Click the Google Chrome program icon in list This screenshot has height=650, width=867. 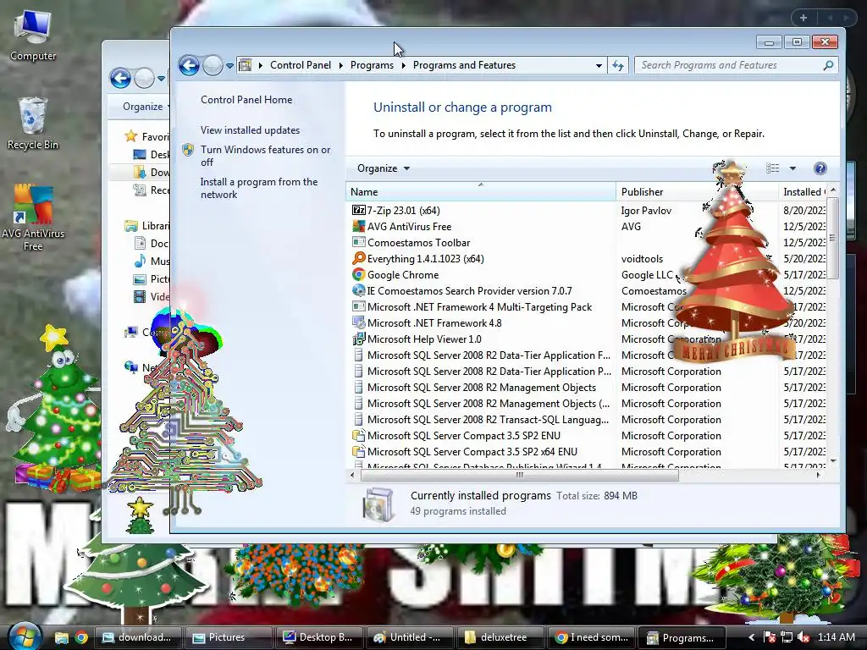[359, 275]
